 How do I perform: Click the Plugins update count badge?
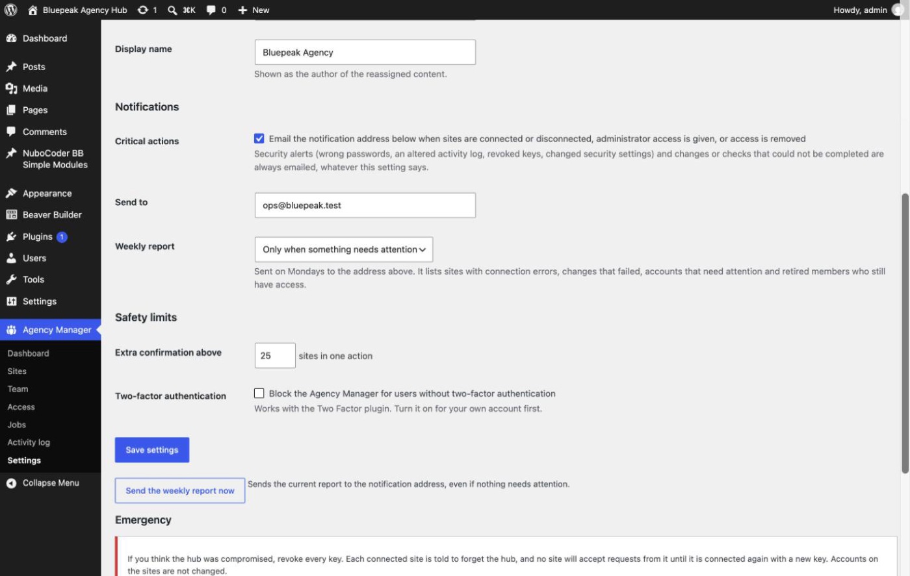pos(62,237)
